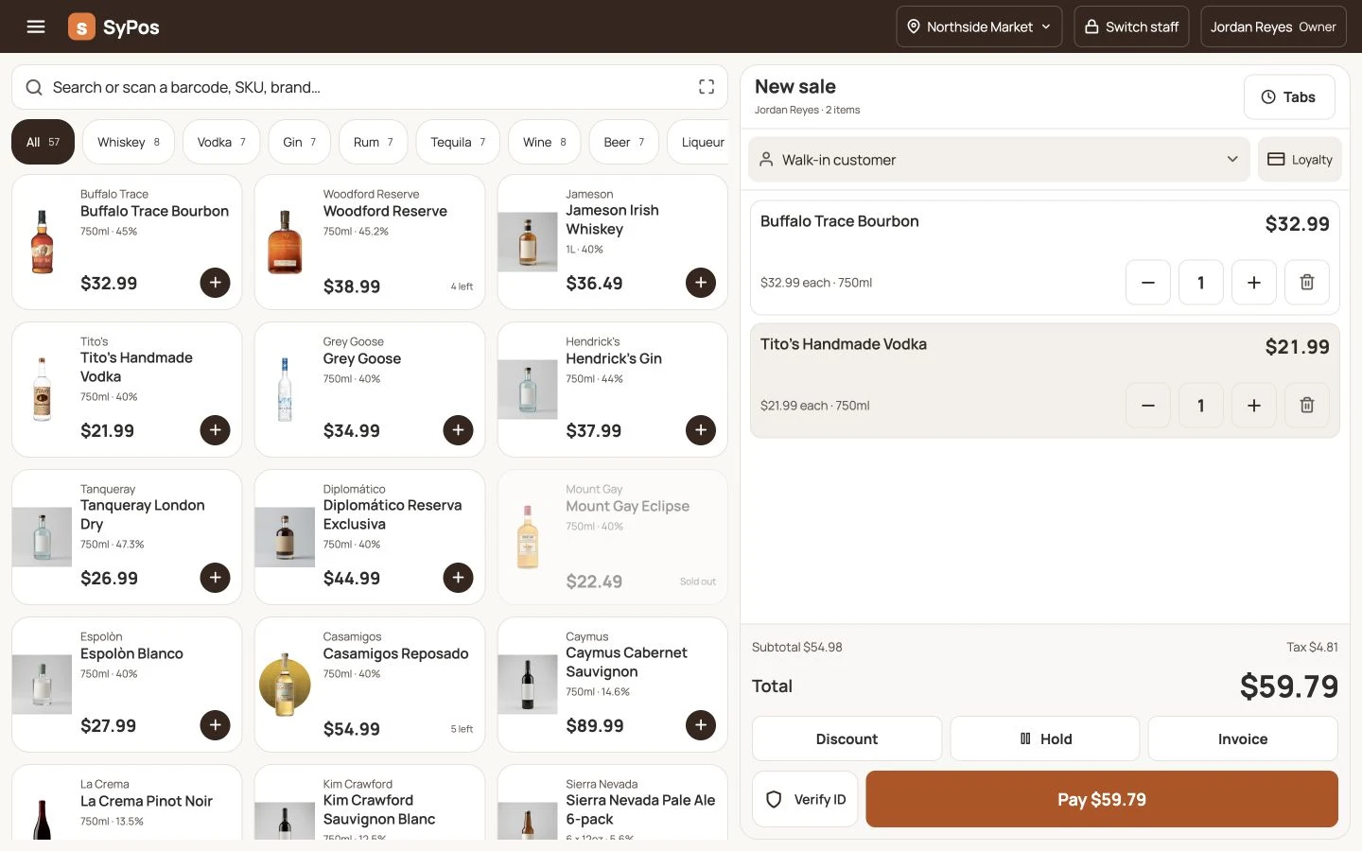Screen dimensions: 1362x851
Task: Click the barcode scan frame icon
Action: tap(707, 87)
